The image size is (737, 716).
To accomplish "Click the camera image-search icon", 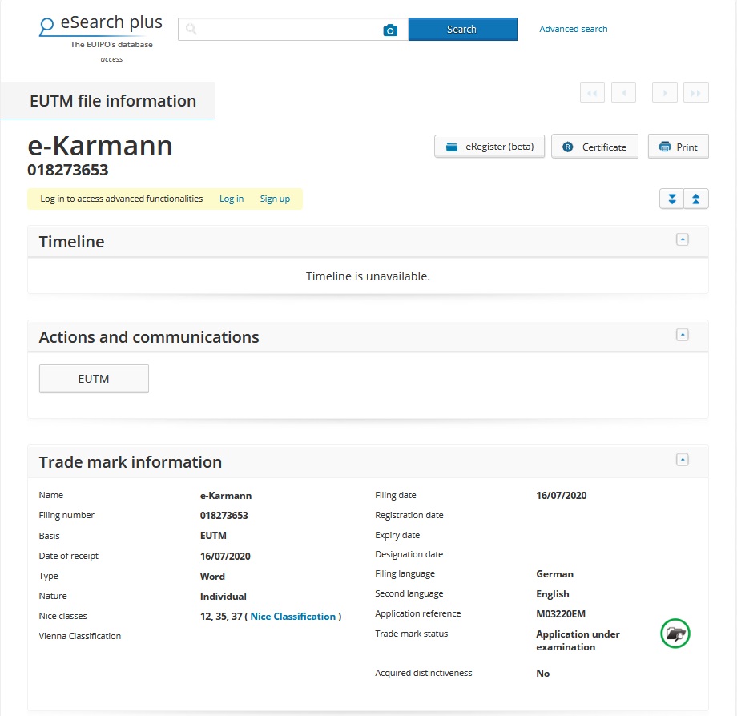I will pyautogui.click(x=390, y=30).
